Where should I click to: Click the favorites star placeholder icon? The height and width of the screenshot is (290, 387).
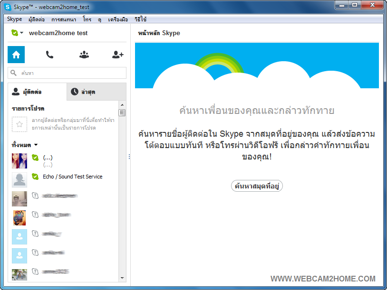click(x=19, y=124)
